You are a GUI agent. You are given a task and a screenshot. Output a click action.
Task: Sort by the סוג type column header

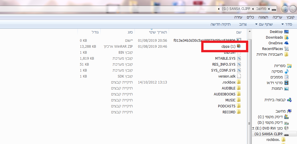click(130, 32)
